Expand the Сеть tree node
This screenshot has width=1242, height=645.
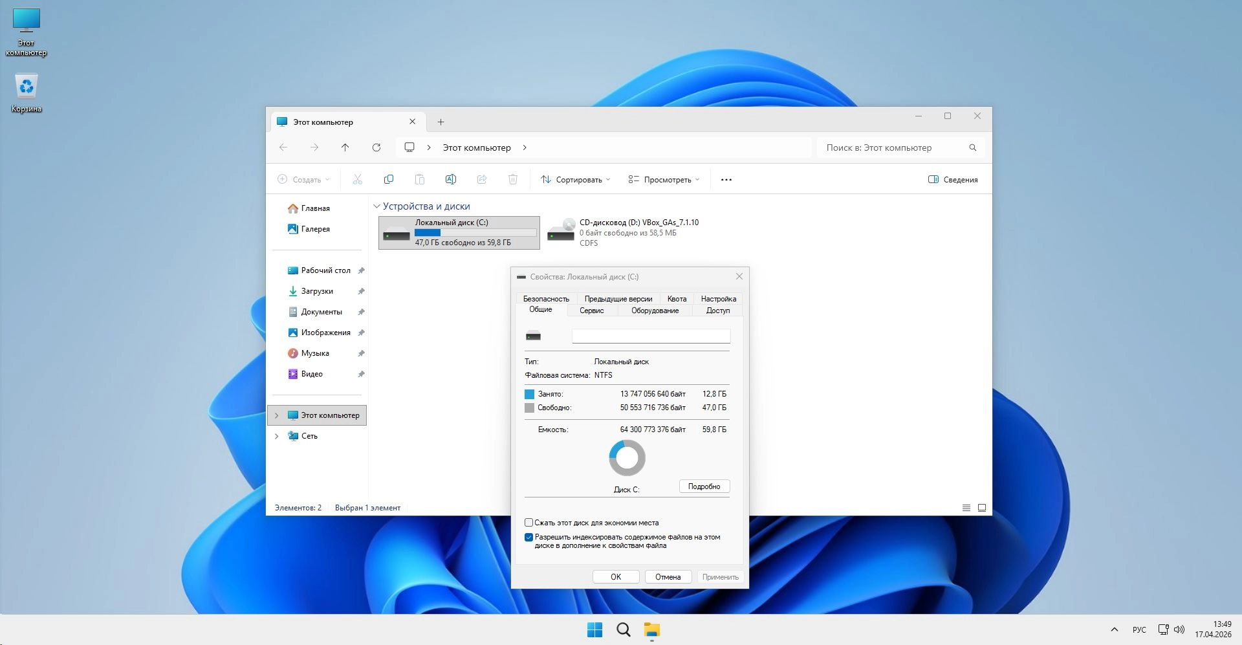tap(277, 436)
